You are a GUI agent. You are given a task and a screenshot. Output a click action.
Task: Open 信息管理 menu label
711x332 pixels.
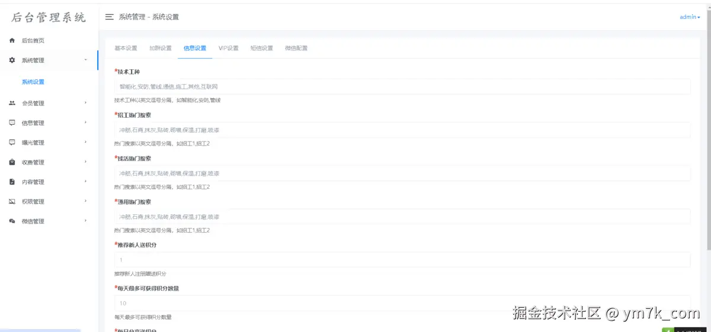[x=33, y=123]
